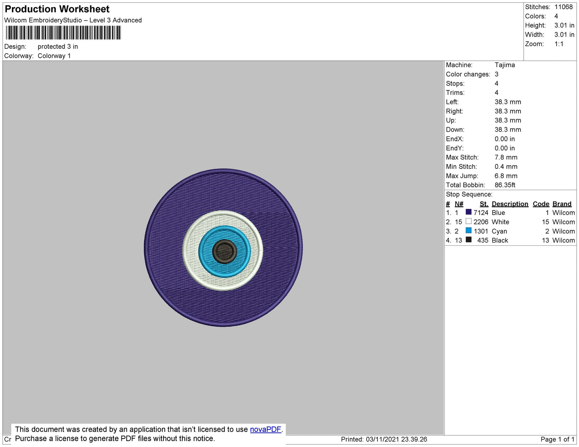Image resolution: width=579 pixels, height=447 pixels.
Task: Click the 'Page 1 of 1' text
Action: tap(557, 439)
